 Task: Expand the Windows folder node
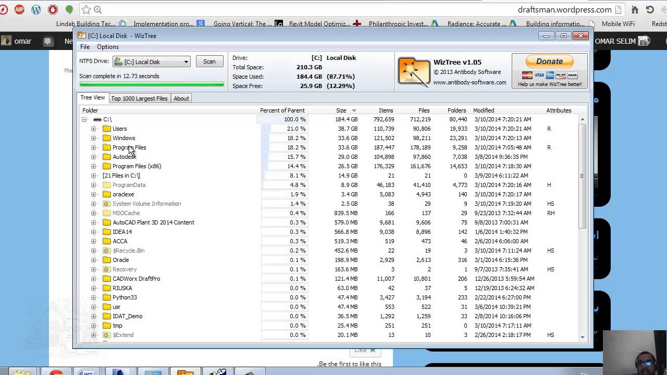click(93, 138)
